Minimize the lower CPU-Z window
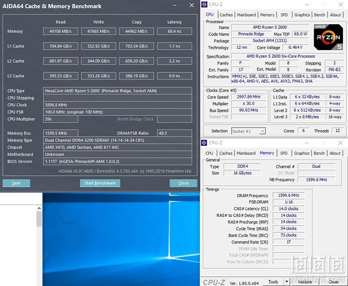 tap(307, 143)
